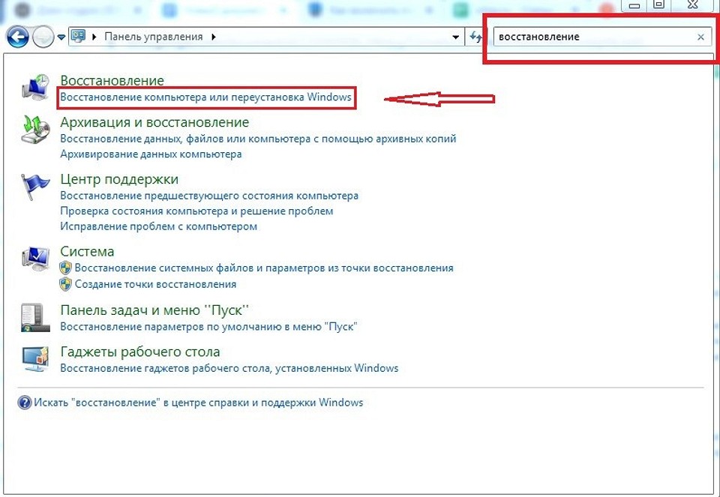Click the Гаджеты рабочего стола icon
Screen dimensions: 720x497
click(35, 360)
